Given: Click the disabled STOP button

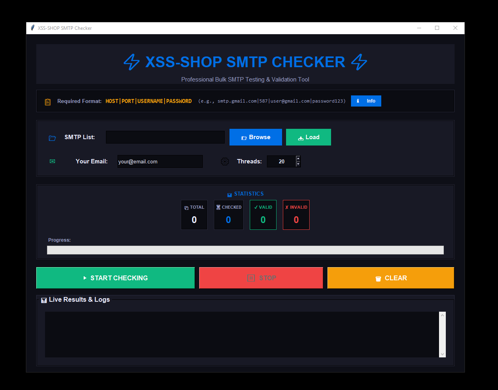Looking at the screenshot, I should pyautogui.click(x=261, y=277).
